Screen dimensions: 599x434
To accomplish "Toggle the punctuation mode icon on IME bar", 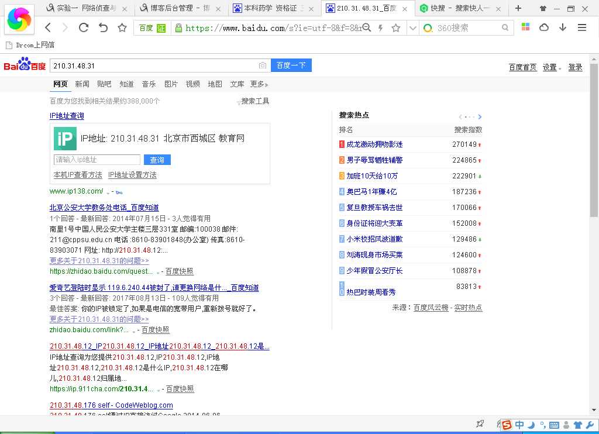I will tap(542, 425).
